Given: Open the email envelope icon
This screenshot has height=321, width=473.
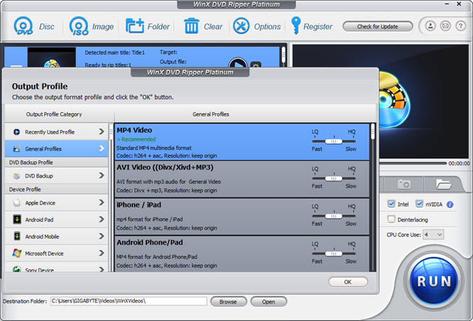Looking at the screenshot, I should tap(445, 26).
